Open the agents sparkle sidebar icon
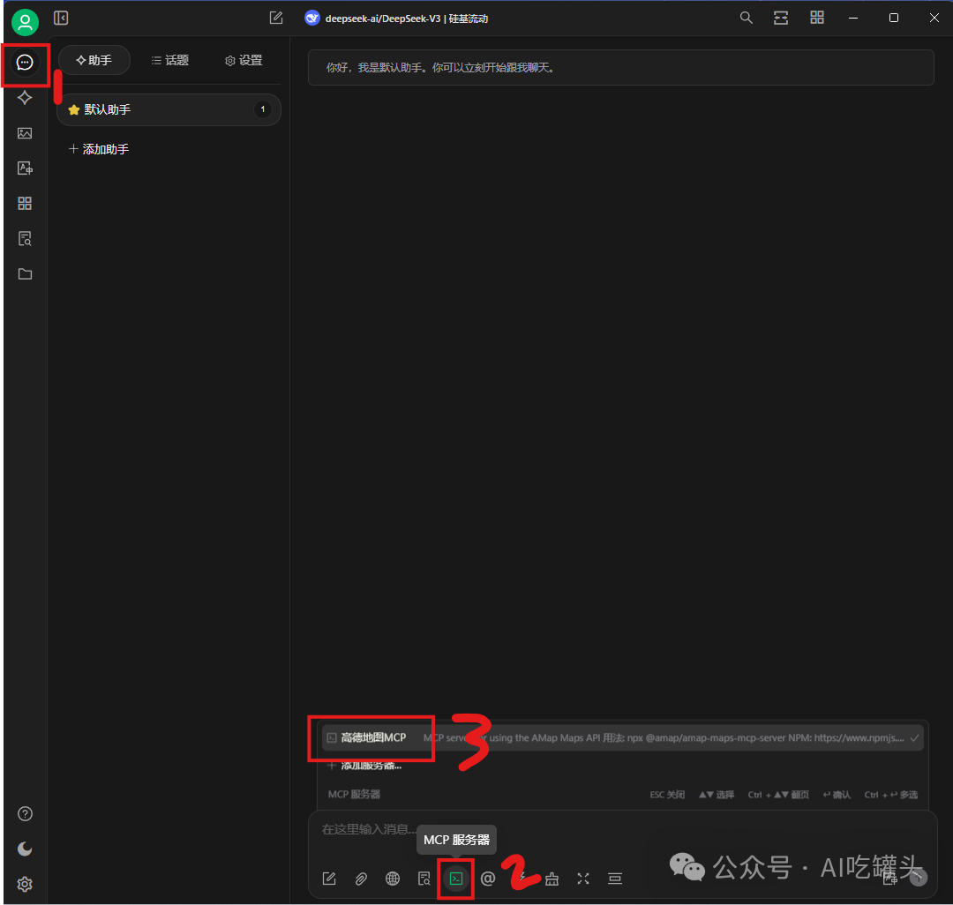The width and height of the screenshot is (953, 905). [25, 97]
